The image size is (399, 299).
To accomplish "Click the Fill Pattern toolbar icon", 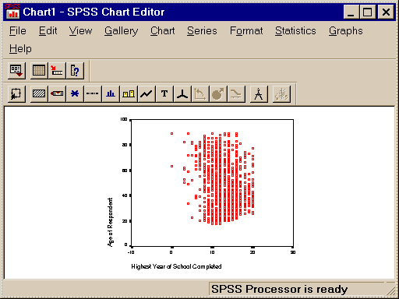I will (x=39, y=93).
